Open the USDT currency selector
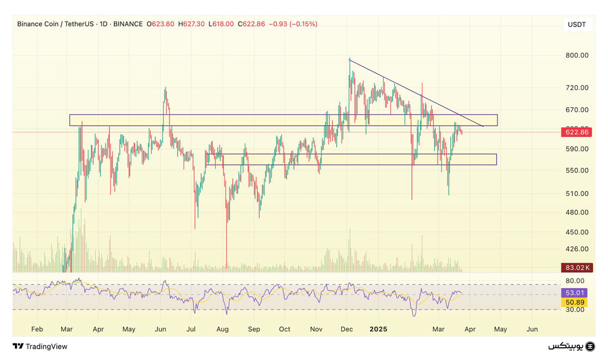This screenshot has height=356, width=608. click(577, 25)
